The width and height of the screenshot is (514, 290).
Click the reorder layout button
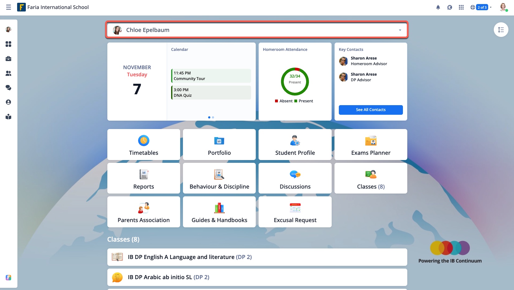pos(501,30)
